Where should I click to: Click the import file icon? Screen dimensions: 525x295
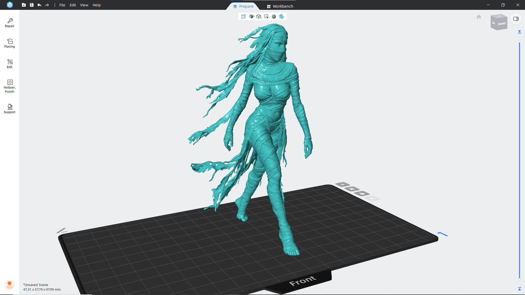tap(24, 5)
